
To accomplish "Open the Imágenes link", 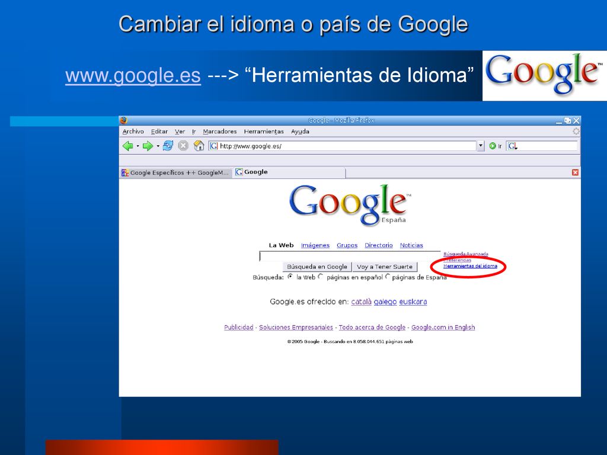I will pos(315,245).
